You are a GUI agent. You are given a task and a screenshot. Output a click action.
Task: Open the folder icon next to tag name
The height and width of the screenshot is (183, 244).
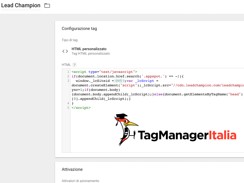(x=47, y=5)
